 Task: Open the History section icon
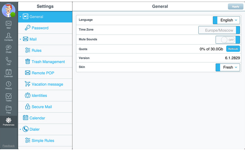pos(9,85)
